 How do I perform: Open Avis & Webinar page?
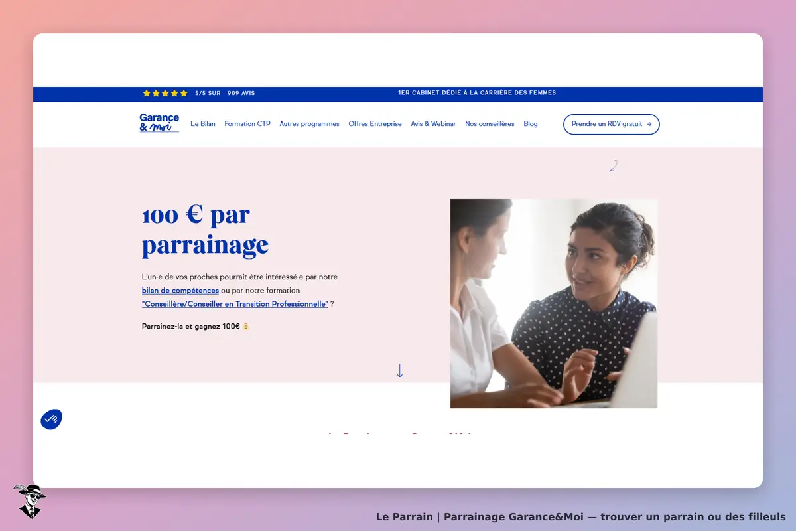pyautogui.click(x=433, y=124)
